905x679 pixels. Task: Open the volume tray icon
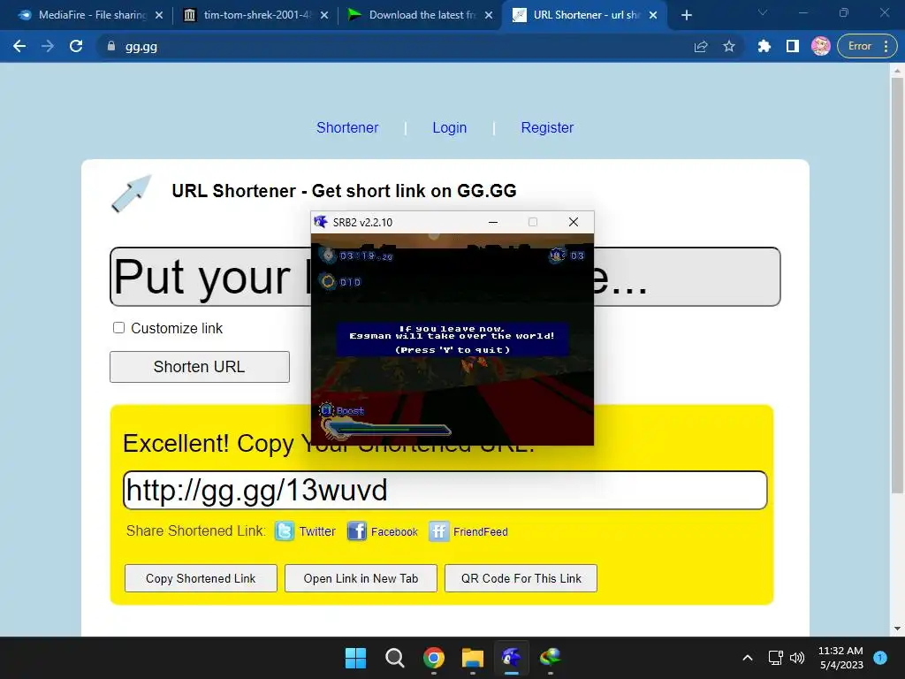797,658
